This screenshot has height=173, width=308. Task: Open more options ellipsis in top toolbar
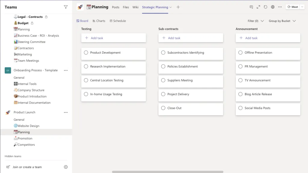click(280, 7)
